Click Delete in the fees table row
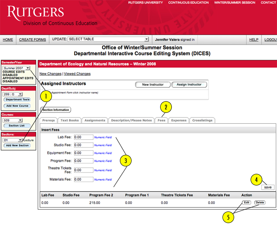The image size is (277, 227). [x=260, y=202]
